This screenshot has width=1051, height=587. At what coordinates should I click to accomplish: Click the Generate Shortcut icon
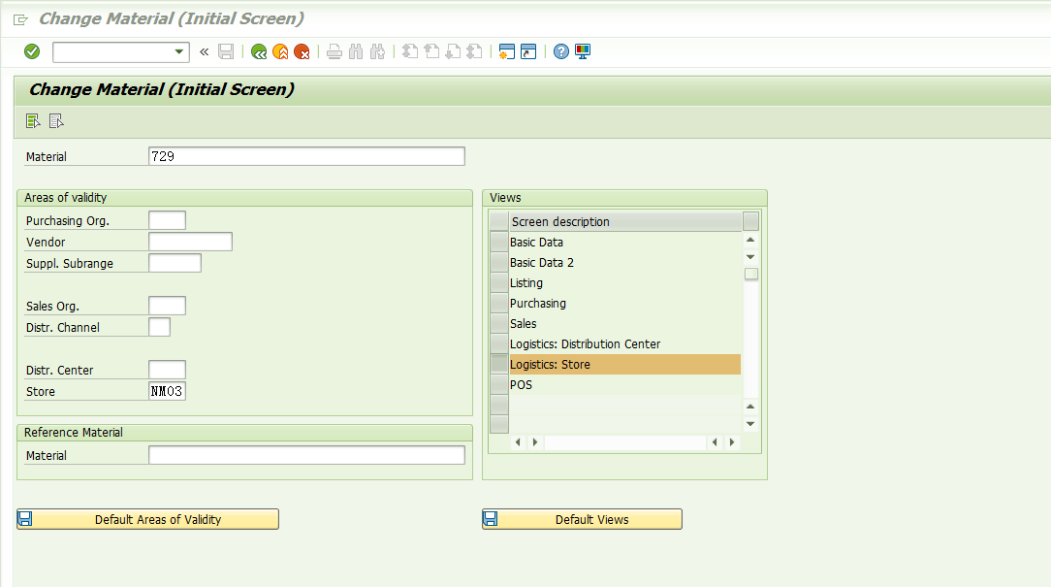pyautogui.click(x=528, y=51)
